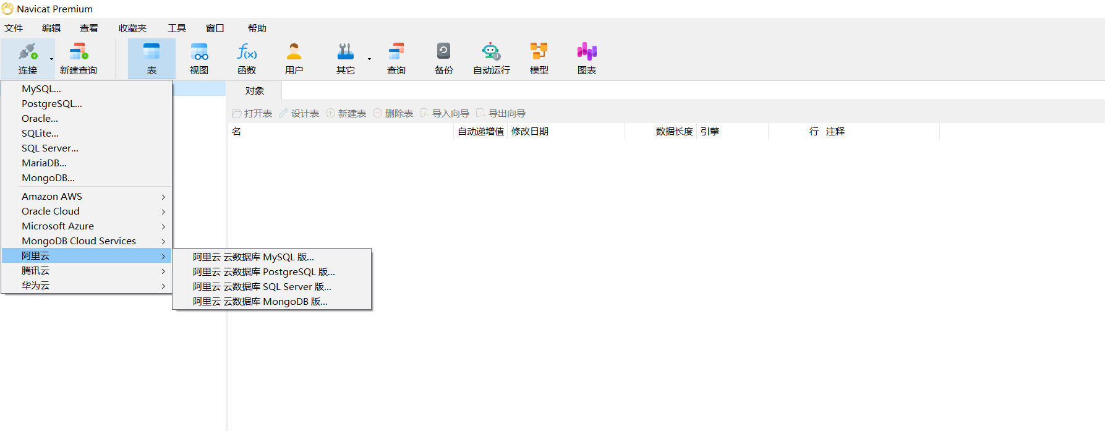Open the Help (帮助) menu
Image resolution: width=1105 pixels, height=431 pixels.
point(257,28)
